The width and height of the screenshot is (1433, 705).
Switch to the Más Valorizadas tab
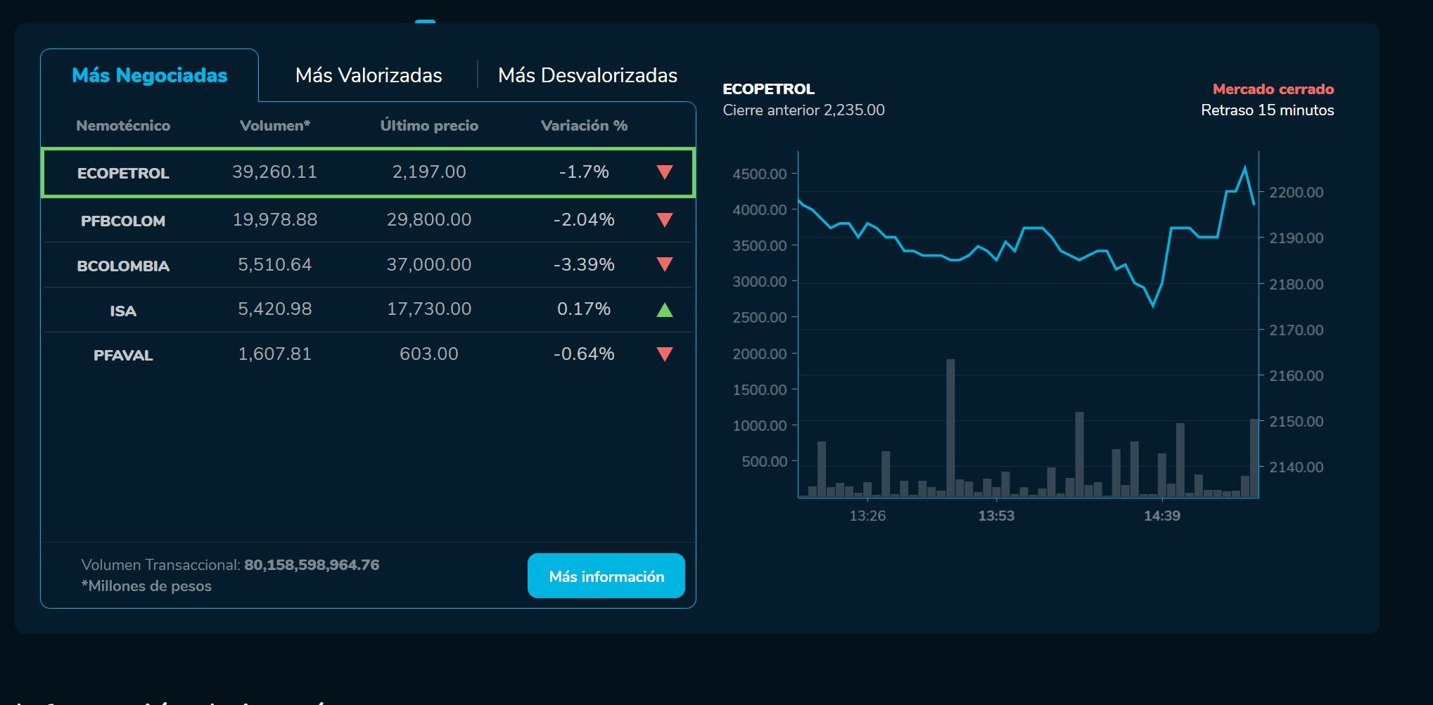[x=369, y=75]
